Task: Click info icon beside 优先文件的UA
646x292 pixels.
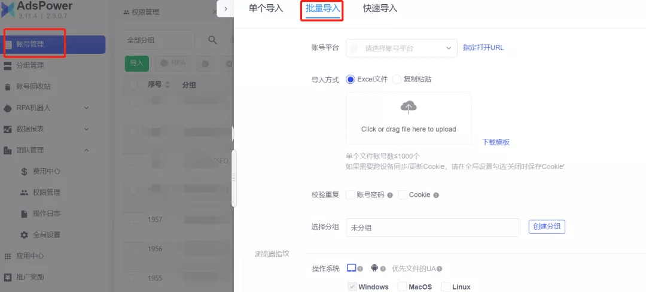Action: click(440, 269)
